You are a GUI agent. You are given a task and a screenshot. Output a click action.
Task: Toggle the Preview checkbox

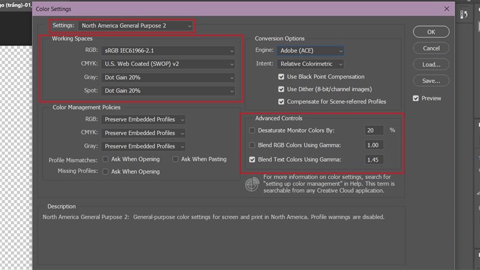tap(416, 98)
